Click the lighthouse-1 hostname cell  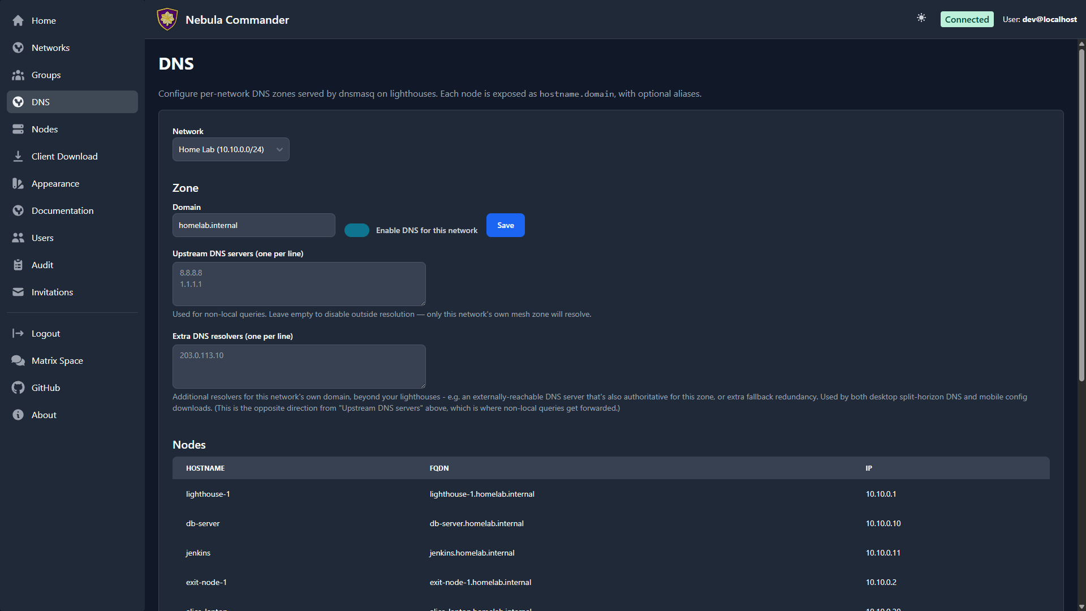pyautogui.click(x=208, y=494)
